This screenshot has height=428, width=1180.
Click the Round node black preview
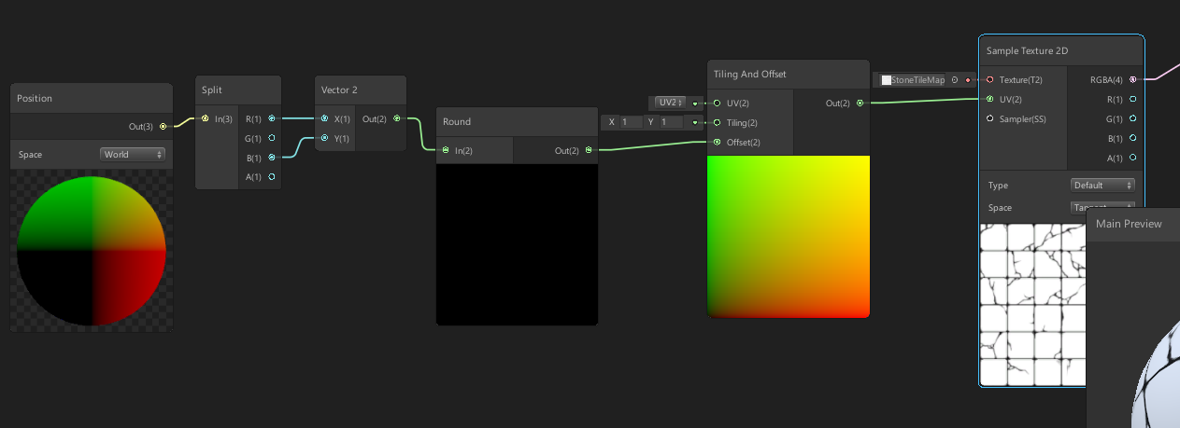tap(517, 244)
